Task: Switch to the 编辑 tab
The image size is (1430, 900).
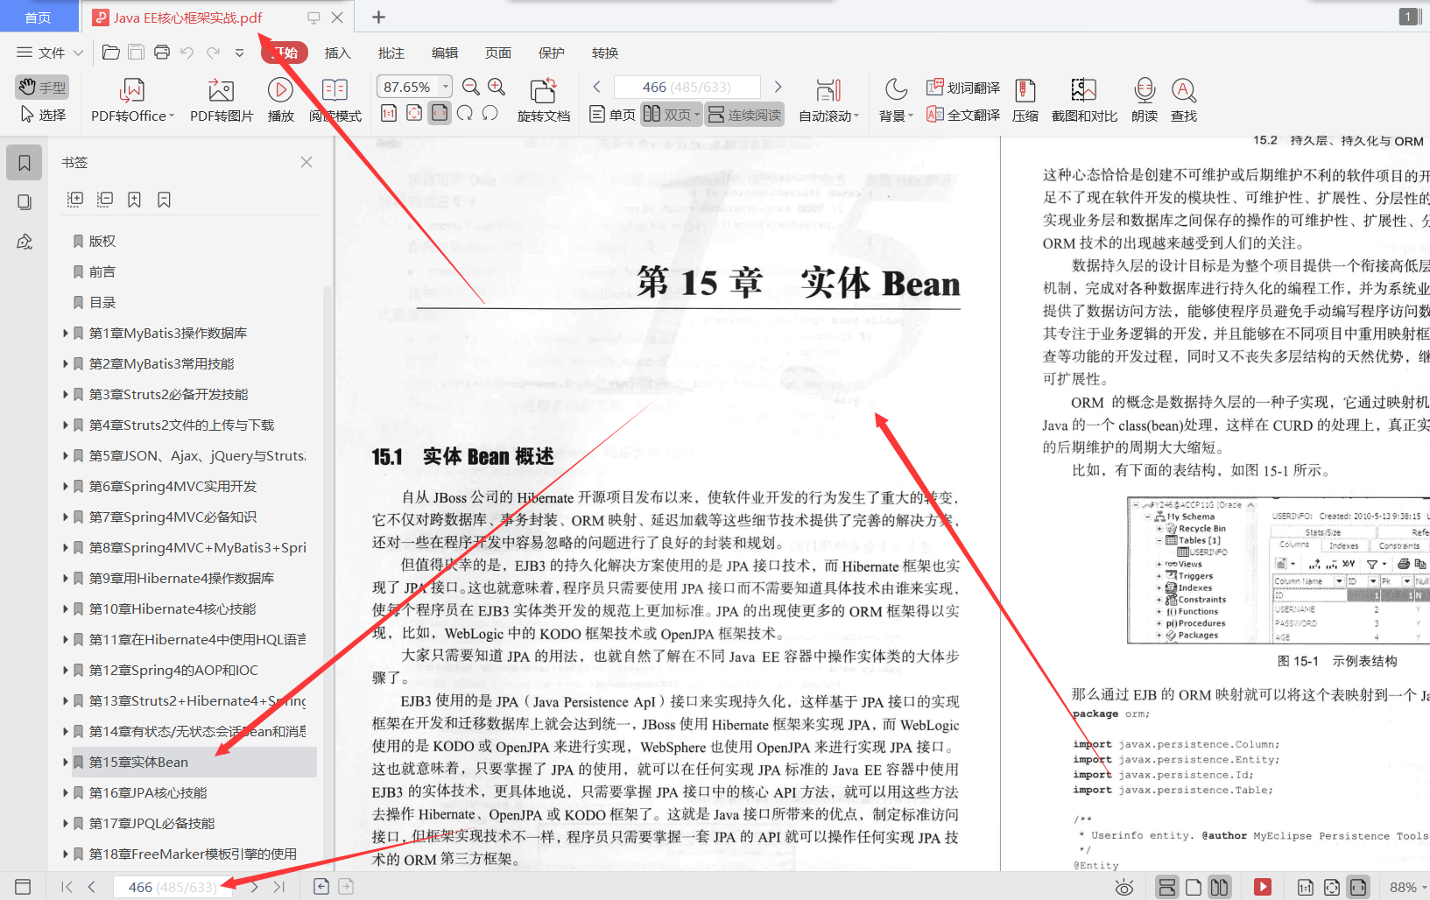Action: [445, 53]
